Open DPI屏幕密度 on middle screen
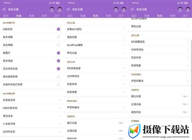 (96, 68)
